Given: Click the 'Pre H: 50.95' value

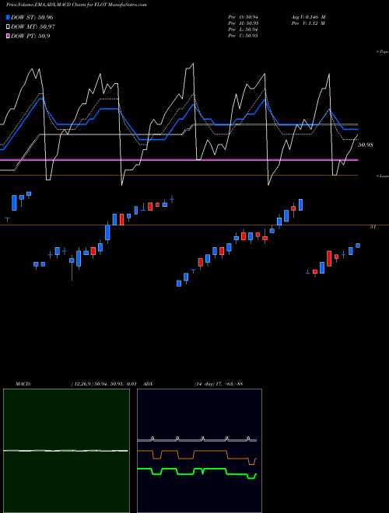Looking at the screenshot, I should pyautogui.click(x=243, y=23).
